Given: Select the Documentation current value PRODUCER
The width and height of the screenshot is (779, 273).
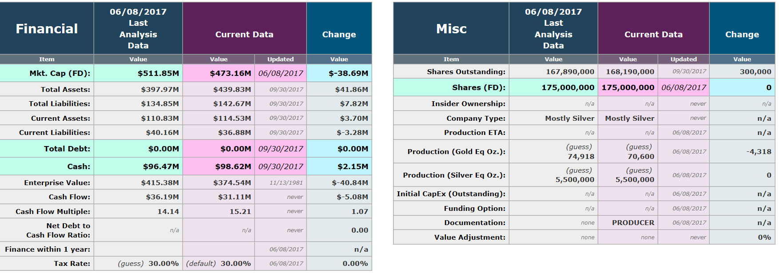Looking at the screenshot, I should [x=633, y=223].
